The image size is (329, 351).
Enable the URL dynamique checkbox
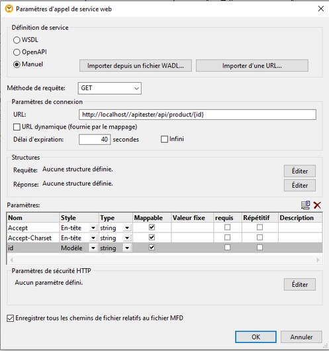coord(17,127)
